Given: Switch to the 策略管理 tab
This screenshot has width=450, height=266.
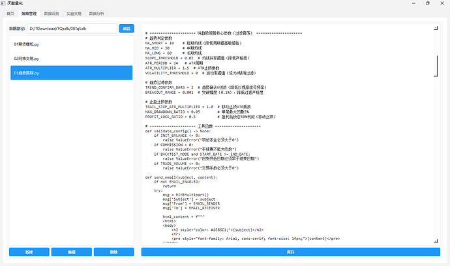Looking at the screenshot, I should pos(29,13).
